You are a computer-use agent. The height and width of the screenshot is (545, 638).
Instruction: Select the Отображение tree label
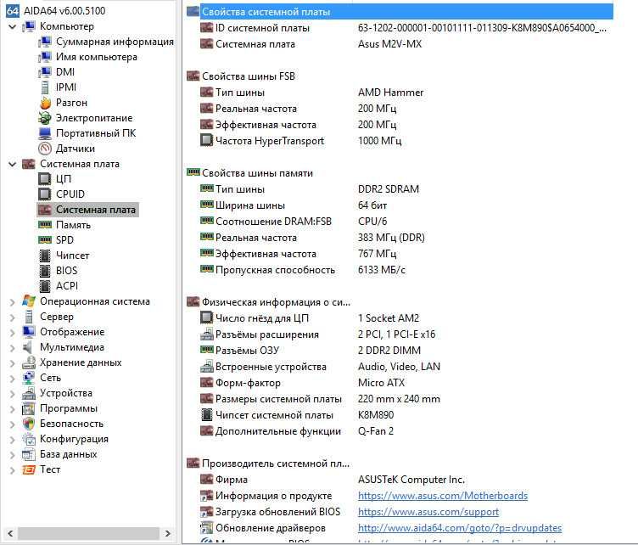(x=72, y=332)
